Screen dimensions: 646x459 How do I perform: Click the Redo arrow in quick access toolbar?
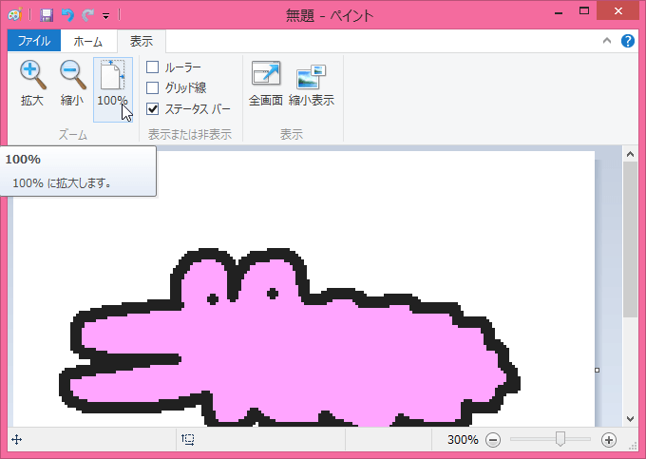point(87,15)
